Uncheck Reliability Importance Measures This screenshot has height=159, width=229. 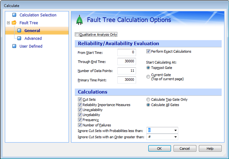(x=80, y=105)
